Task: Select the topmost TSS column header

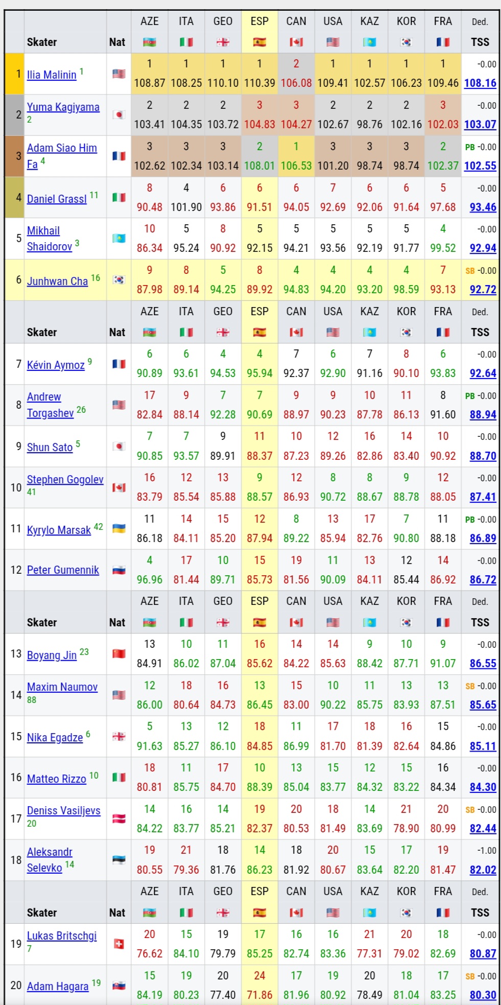Action: pyautogui.click(x=480, y=42)
